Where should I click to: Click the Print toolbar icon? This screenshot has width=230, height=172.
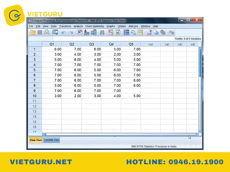[47, 32]
